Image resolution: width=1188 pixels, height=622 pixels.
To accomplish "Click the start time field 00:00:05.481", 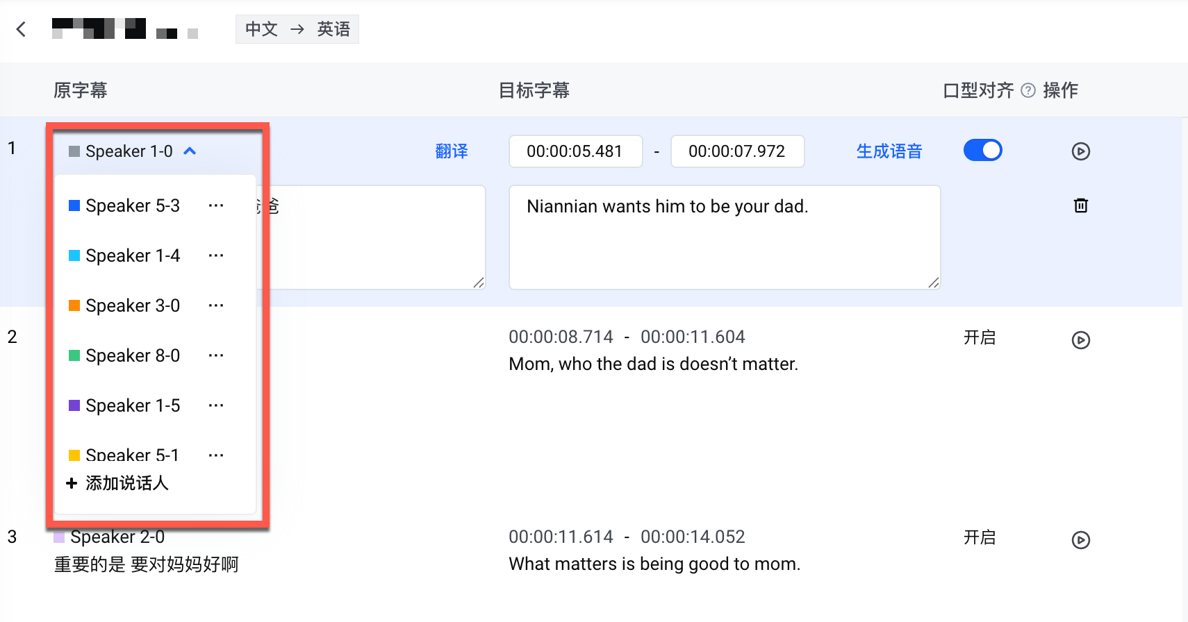I will click(x=575, y=151).
